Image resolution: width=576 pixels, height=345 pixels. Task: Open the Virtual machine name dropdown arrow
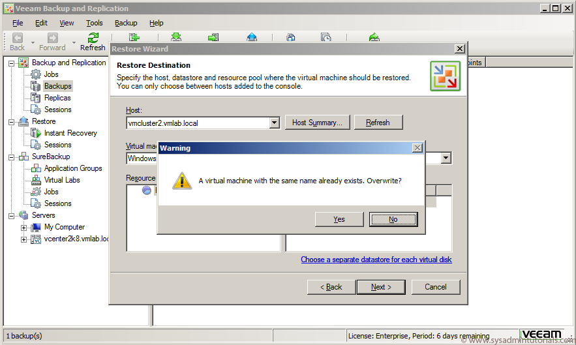[x=446, y=158]
